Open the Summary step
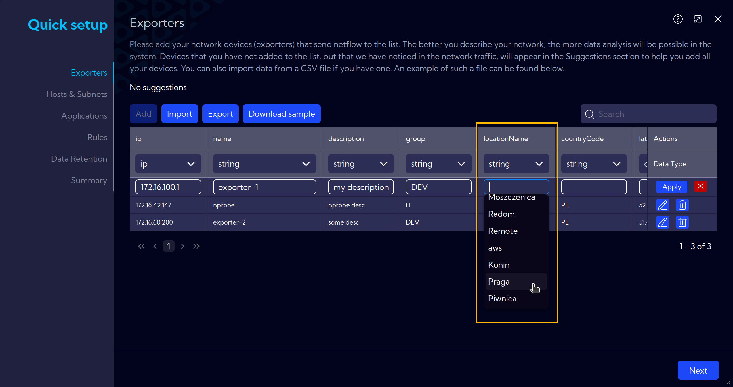The width and height of the screenshot is (733, 387). (x=89, y=180)
